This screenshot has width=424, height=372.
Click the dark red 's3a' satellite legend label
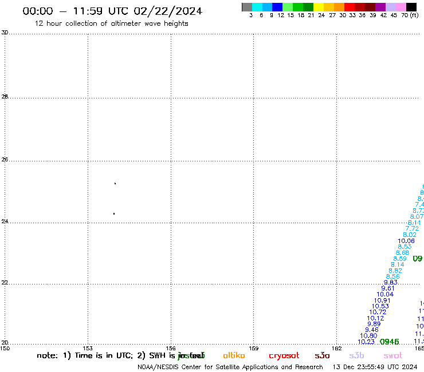322,356
